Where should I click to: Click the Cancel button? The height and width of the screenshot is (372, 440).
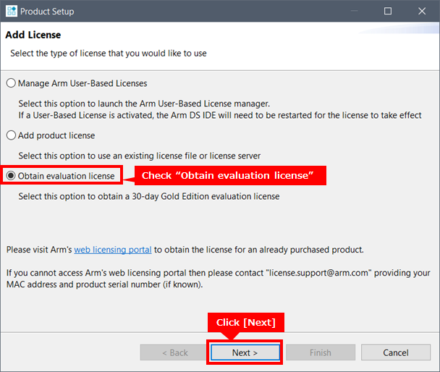[396, 352]
